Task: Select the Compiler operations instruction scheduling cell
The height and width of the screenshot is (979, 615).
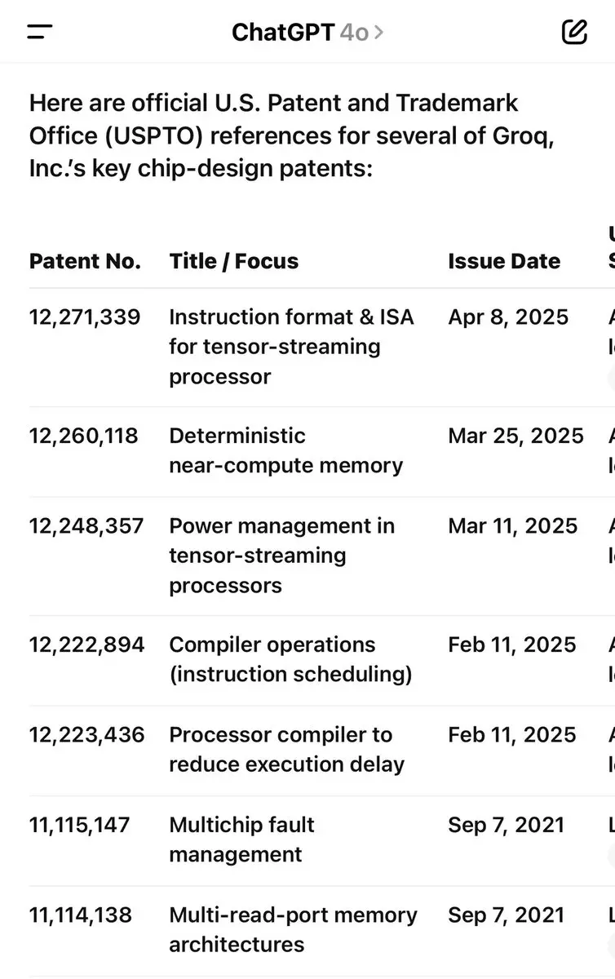Action: tap(290, 659)
